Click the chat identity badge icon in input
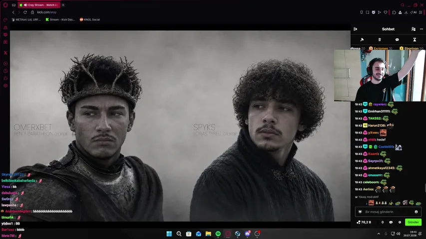The width and height of the screenshot is (426, 239). coord(360,212)
